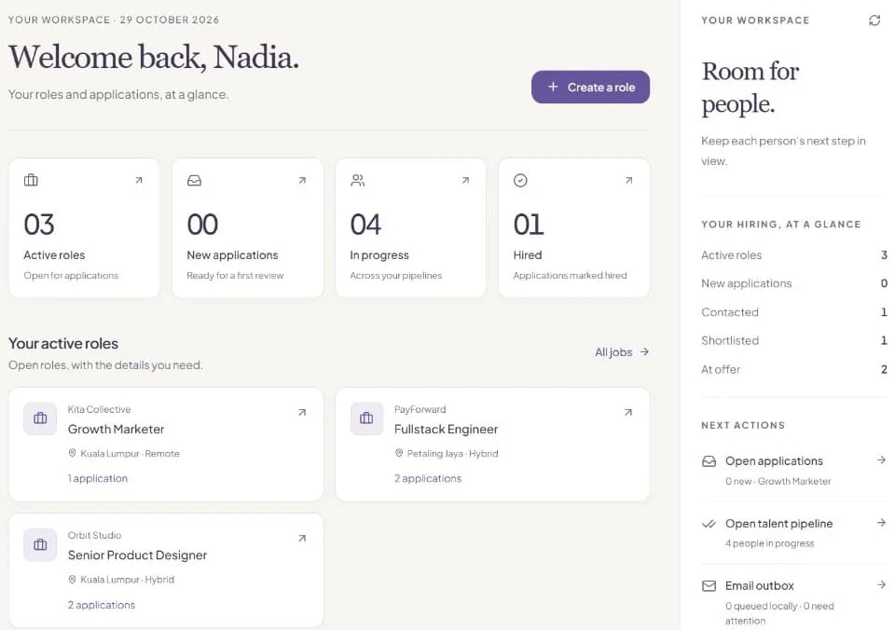This screenshot has width=895, height=630.
Task: Open the Hired card arrow
Action: 628,180
